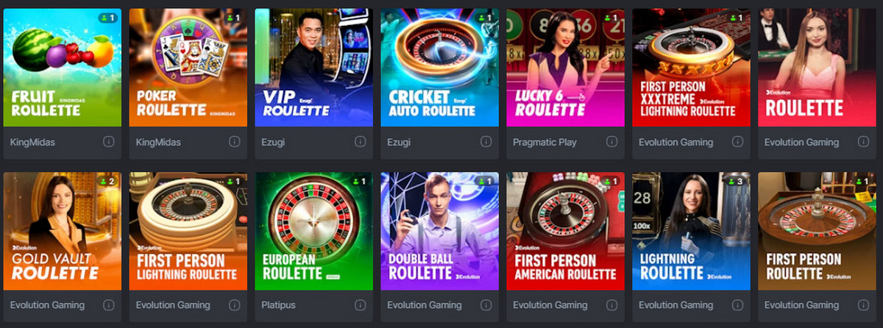Click Ezugi provider under Cricket Auto Roulette
Image resolution: width=883 pixels, height=328 pixels.
click(x=400, y=142)
